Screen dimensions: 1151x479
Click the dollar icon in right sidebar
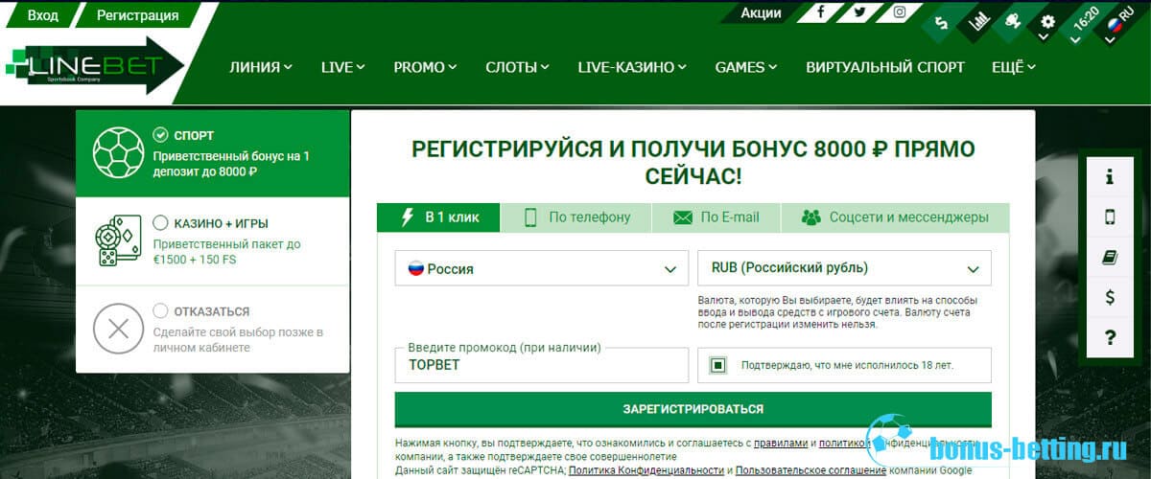(x=1110, y=297)
